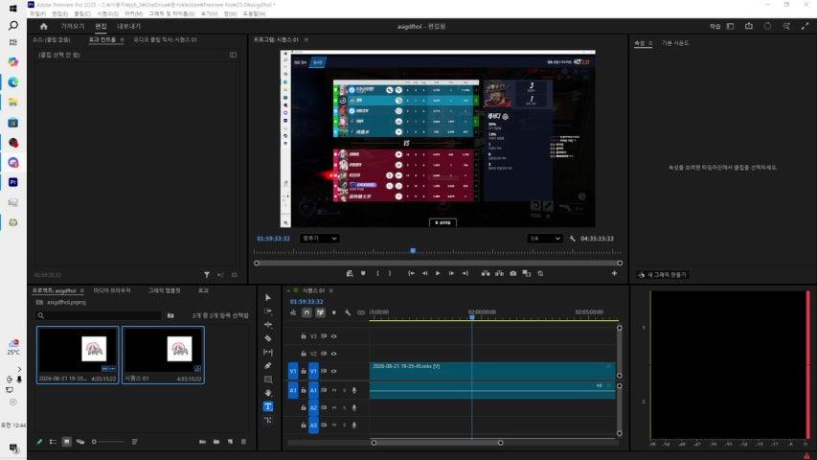Click the timeline wrench settings icon
Image resolution: width=817 pixels, height=460 pixels.
coord(348,313)
